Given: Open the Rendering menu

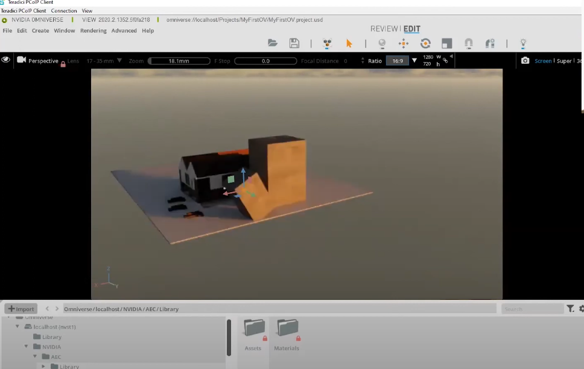Looking at the screenshot, I should (93, 31).
